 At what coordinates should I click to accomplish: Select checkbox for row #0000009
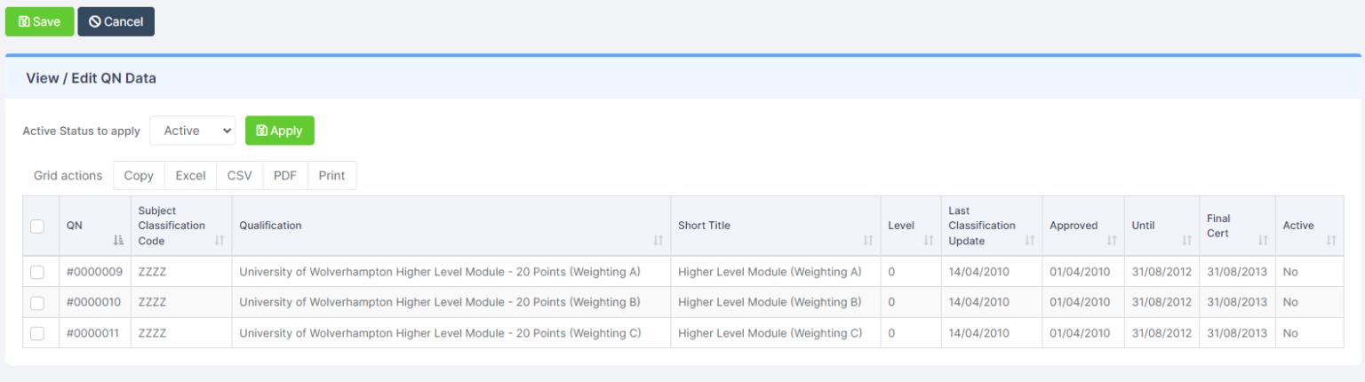pyautogui.click(x=37, y=272)
